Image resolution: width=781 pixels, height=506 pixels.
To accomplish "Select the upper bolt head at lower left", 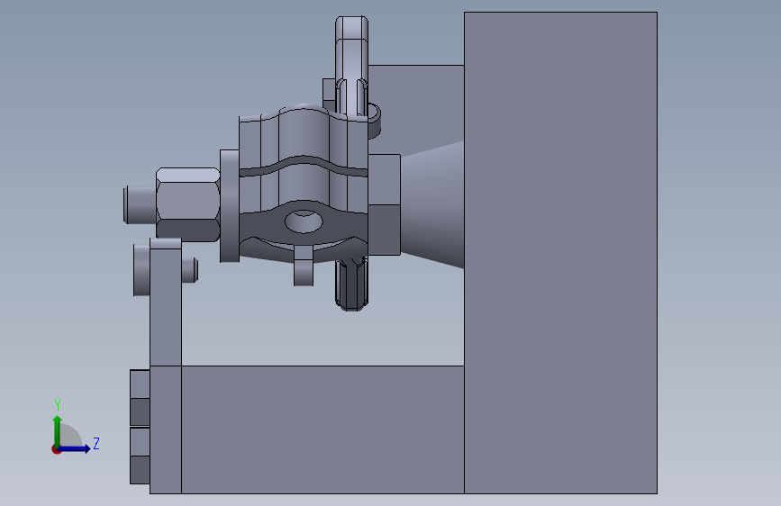I will coord(140,398).
